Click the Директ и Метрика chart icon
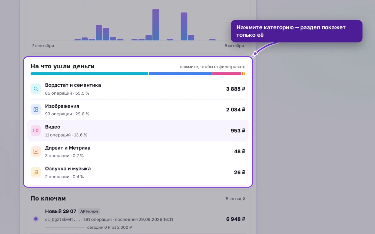This screenshot has width=375, height=234. (x=36, y=151)
